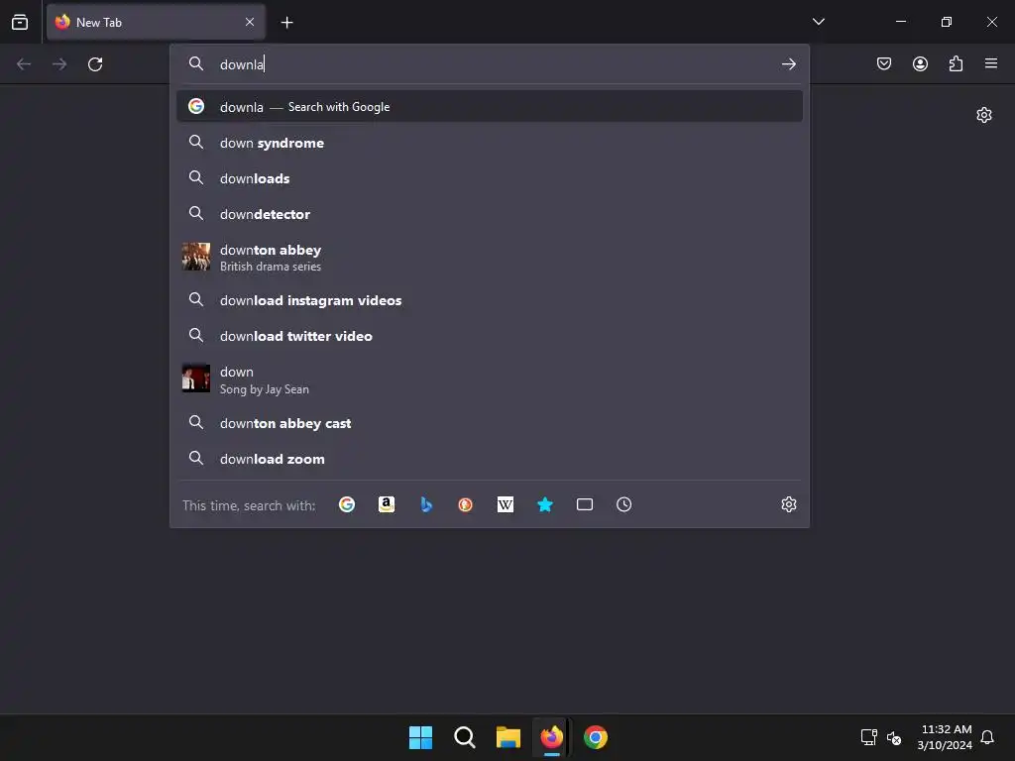1015x761 pixels.
Task: Choose the 'download zoom' suggestion
Action: point(490,459)
